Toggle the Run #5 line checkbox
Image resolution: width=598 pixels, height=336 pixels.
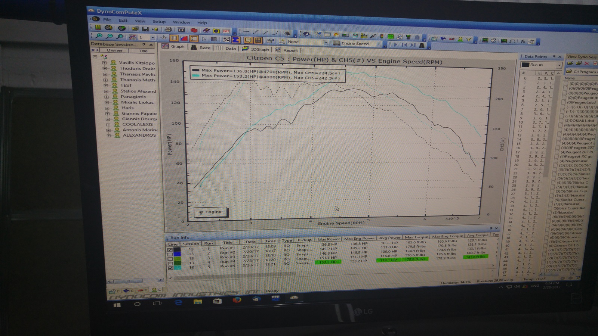(x=170, y=268)
